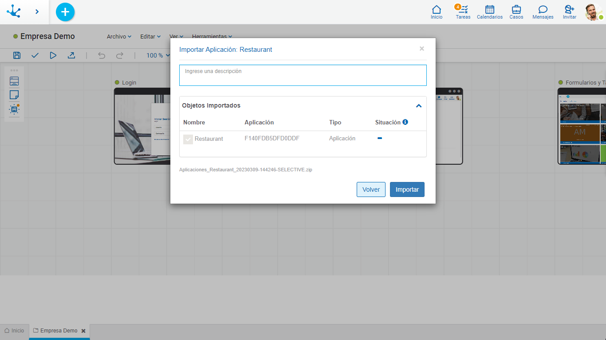
Task: Click the blue plus create button
Action: click(65, 12)
